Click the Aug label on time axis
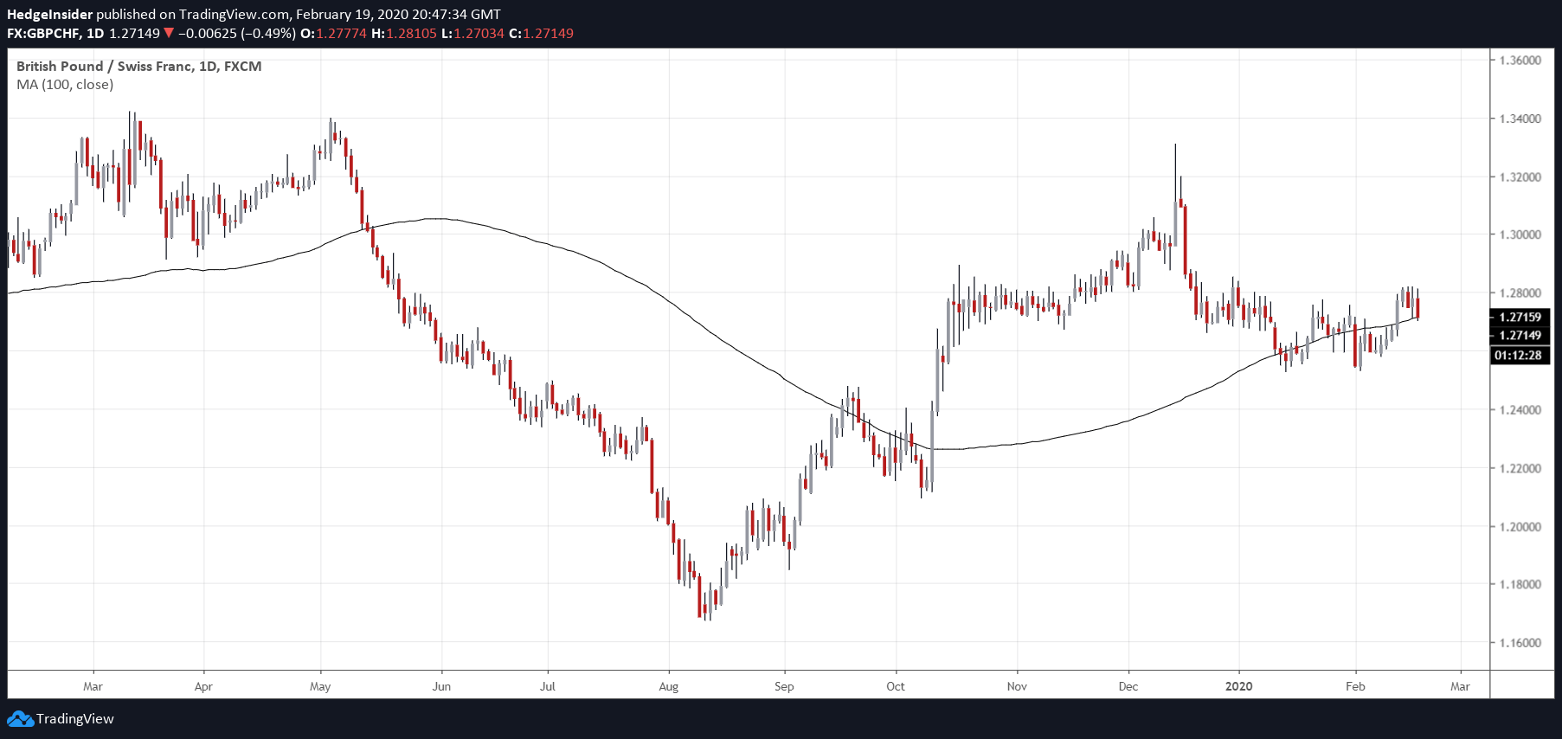The image size is (1562, 739). point(669,686)
